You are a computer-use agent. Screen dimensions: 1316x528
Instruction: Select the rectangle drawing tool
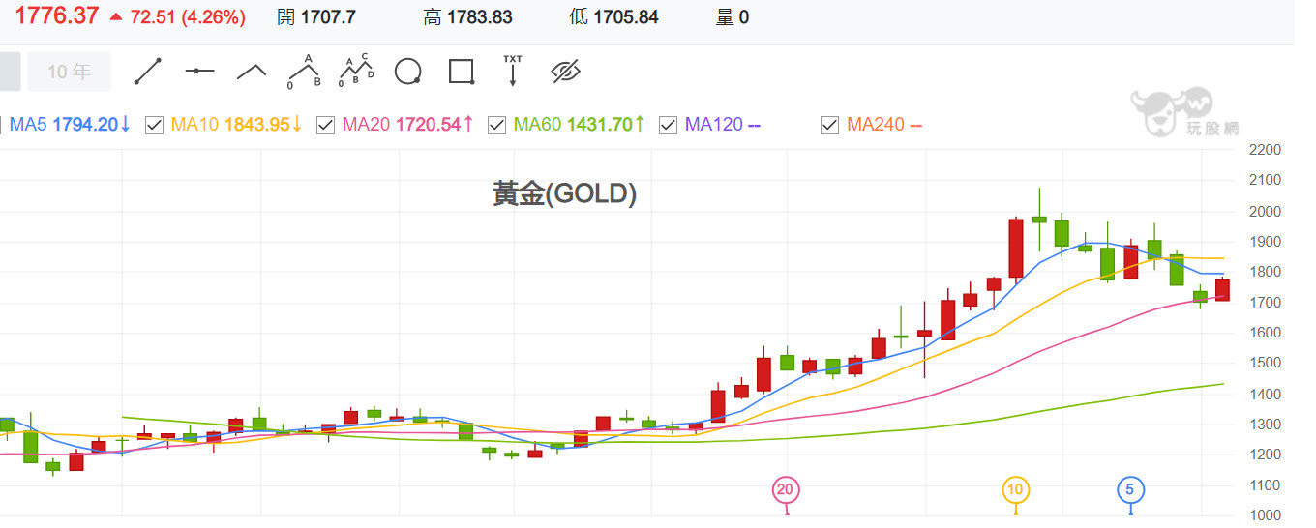[461, 72]
